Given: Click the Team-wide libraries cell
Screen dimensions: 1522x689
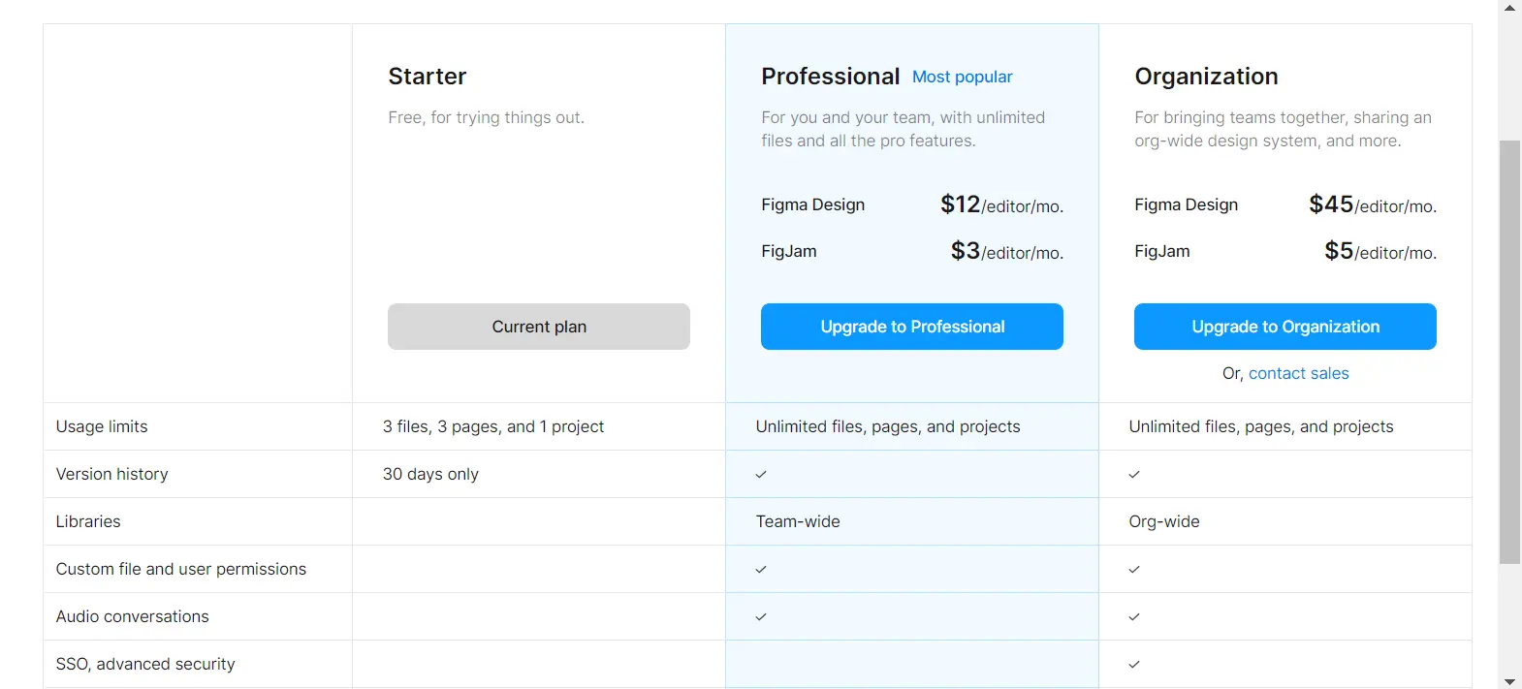Looking at the screenshot, I should [798, 521].
